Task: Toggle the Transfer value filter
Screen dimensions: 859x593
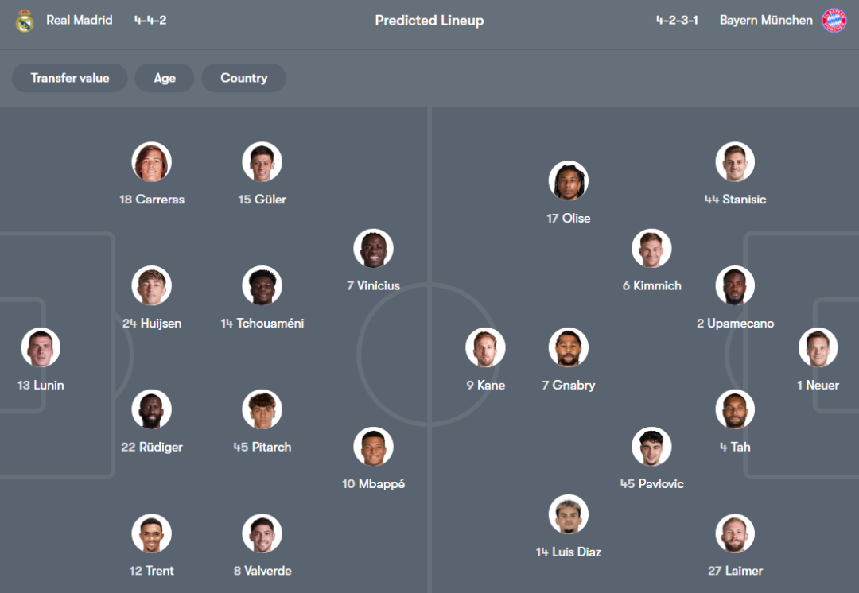Action: 70,78
